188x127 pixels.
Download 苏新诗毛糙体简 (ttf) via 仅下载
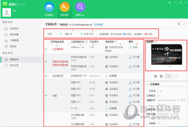tap(134, 57)
